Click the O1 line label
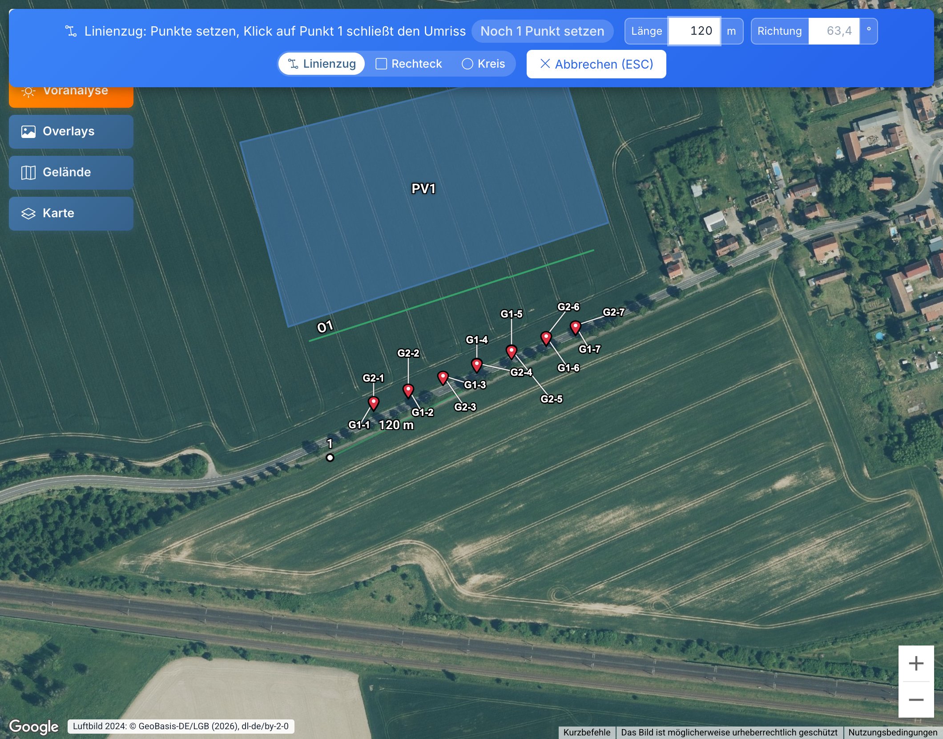The image size is (943, 739). click(325, 327)
